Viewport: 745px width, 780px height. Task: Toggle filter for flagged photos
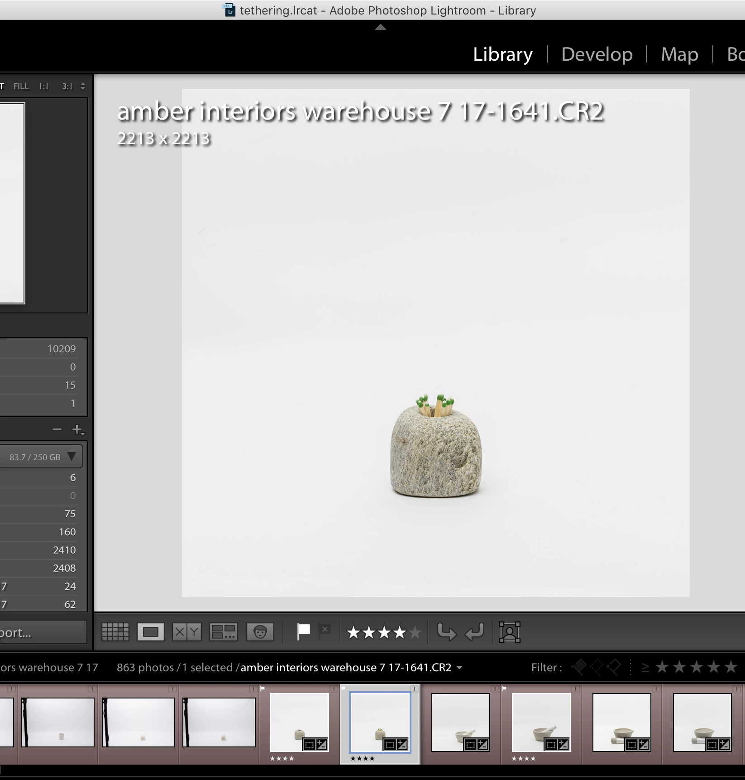click(x=579, y=667)
